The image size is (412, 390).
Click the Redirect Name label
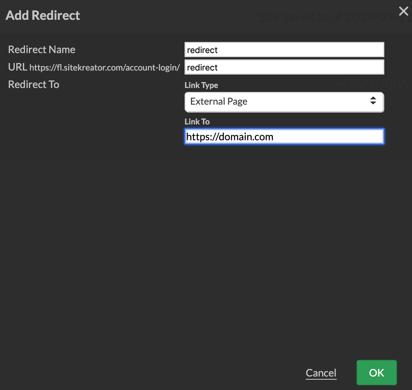pos(42,50)
